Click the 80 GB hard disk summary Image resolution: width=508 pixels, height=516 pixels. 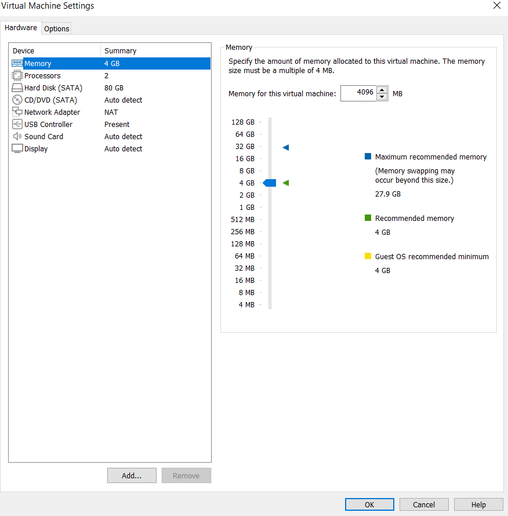(114, 88)
